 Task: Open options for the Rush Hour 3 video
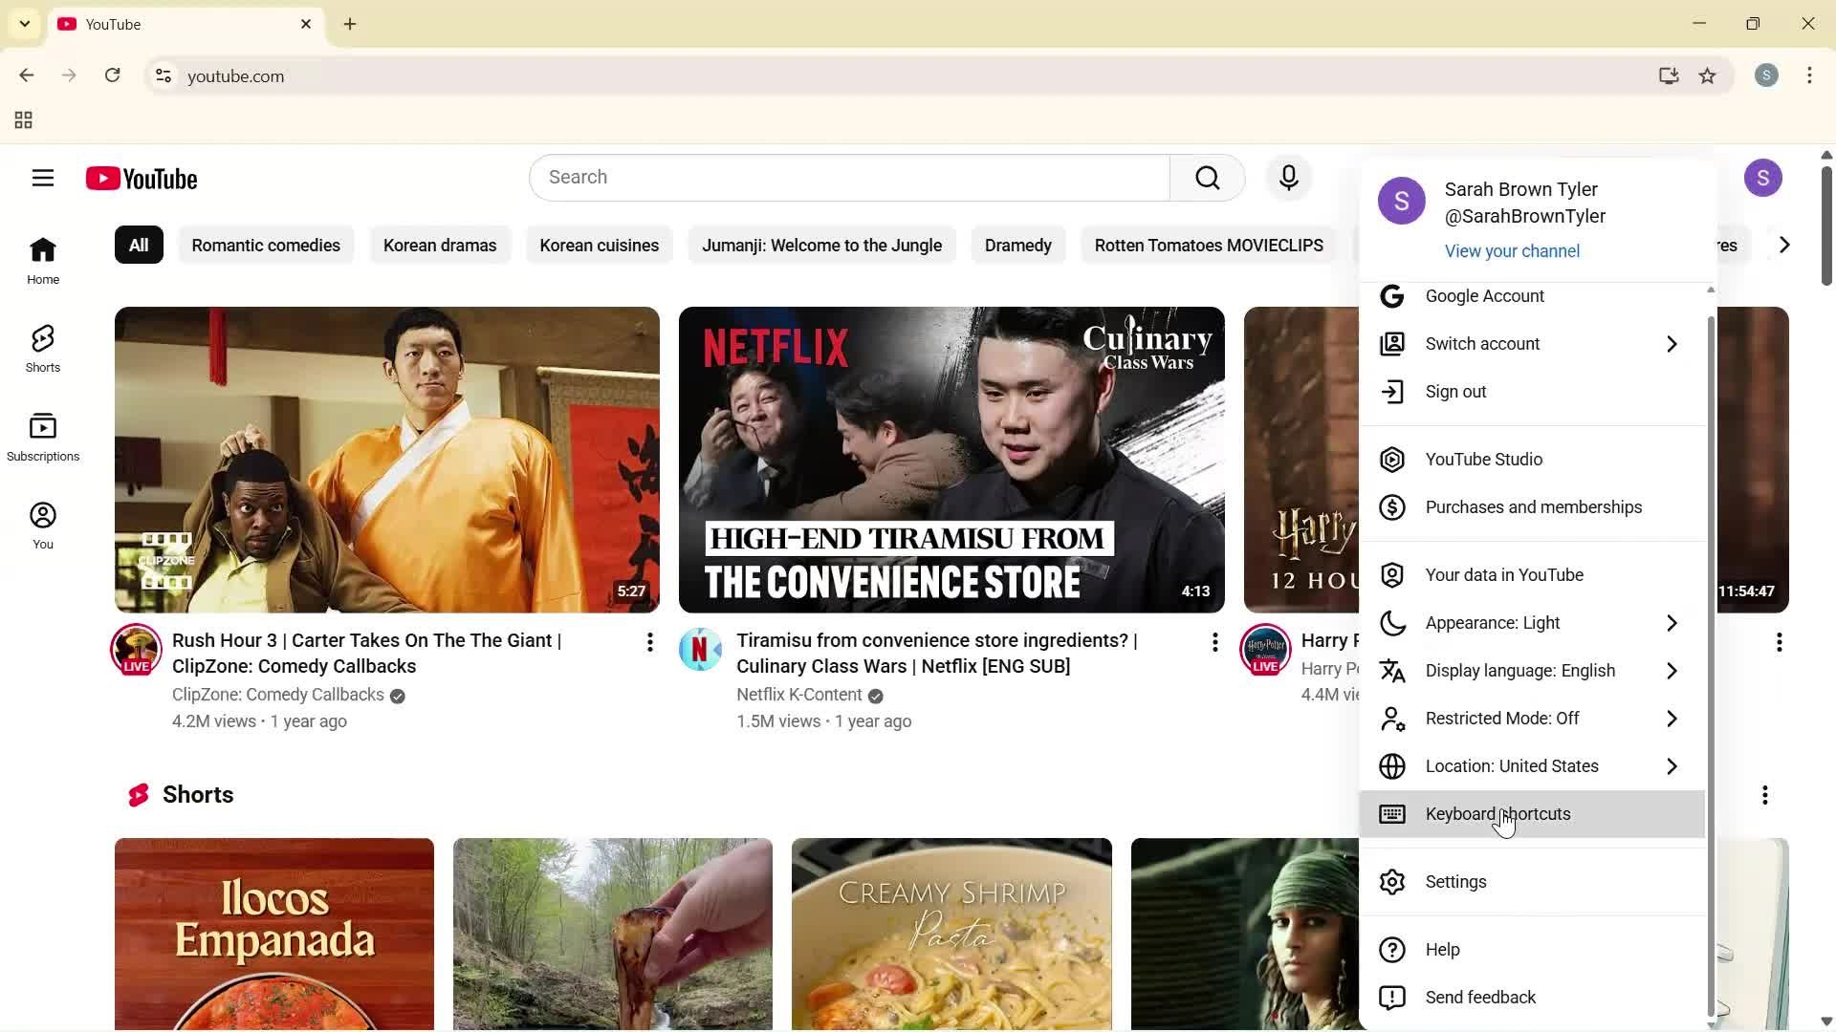649,642
